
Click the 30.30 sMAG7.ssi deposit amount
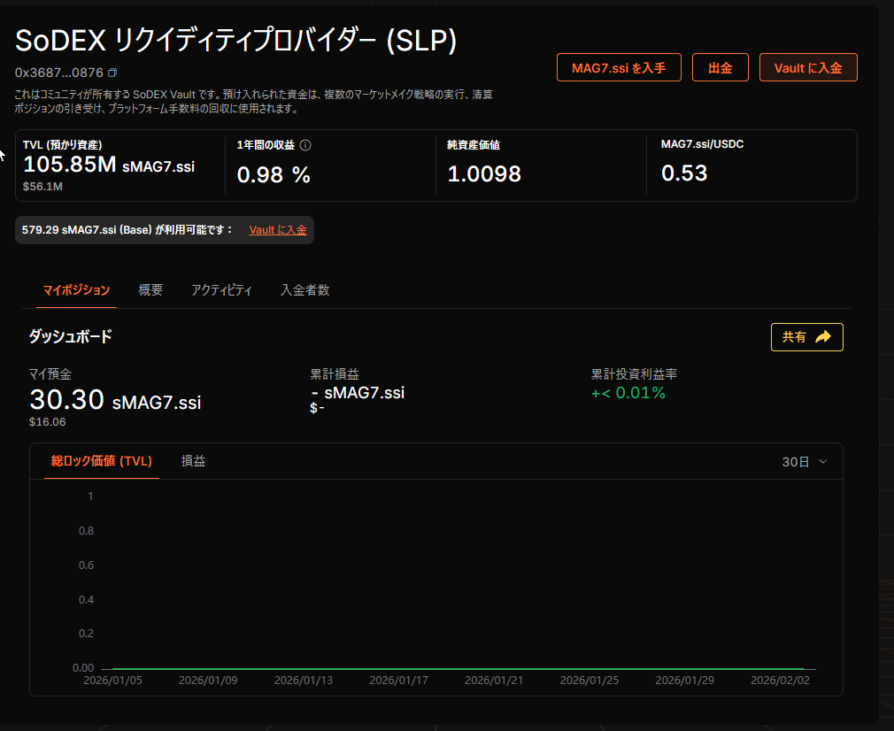[x=115, y=401]
